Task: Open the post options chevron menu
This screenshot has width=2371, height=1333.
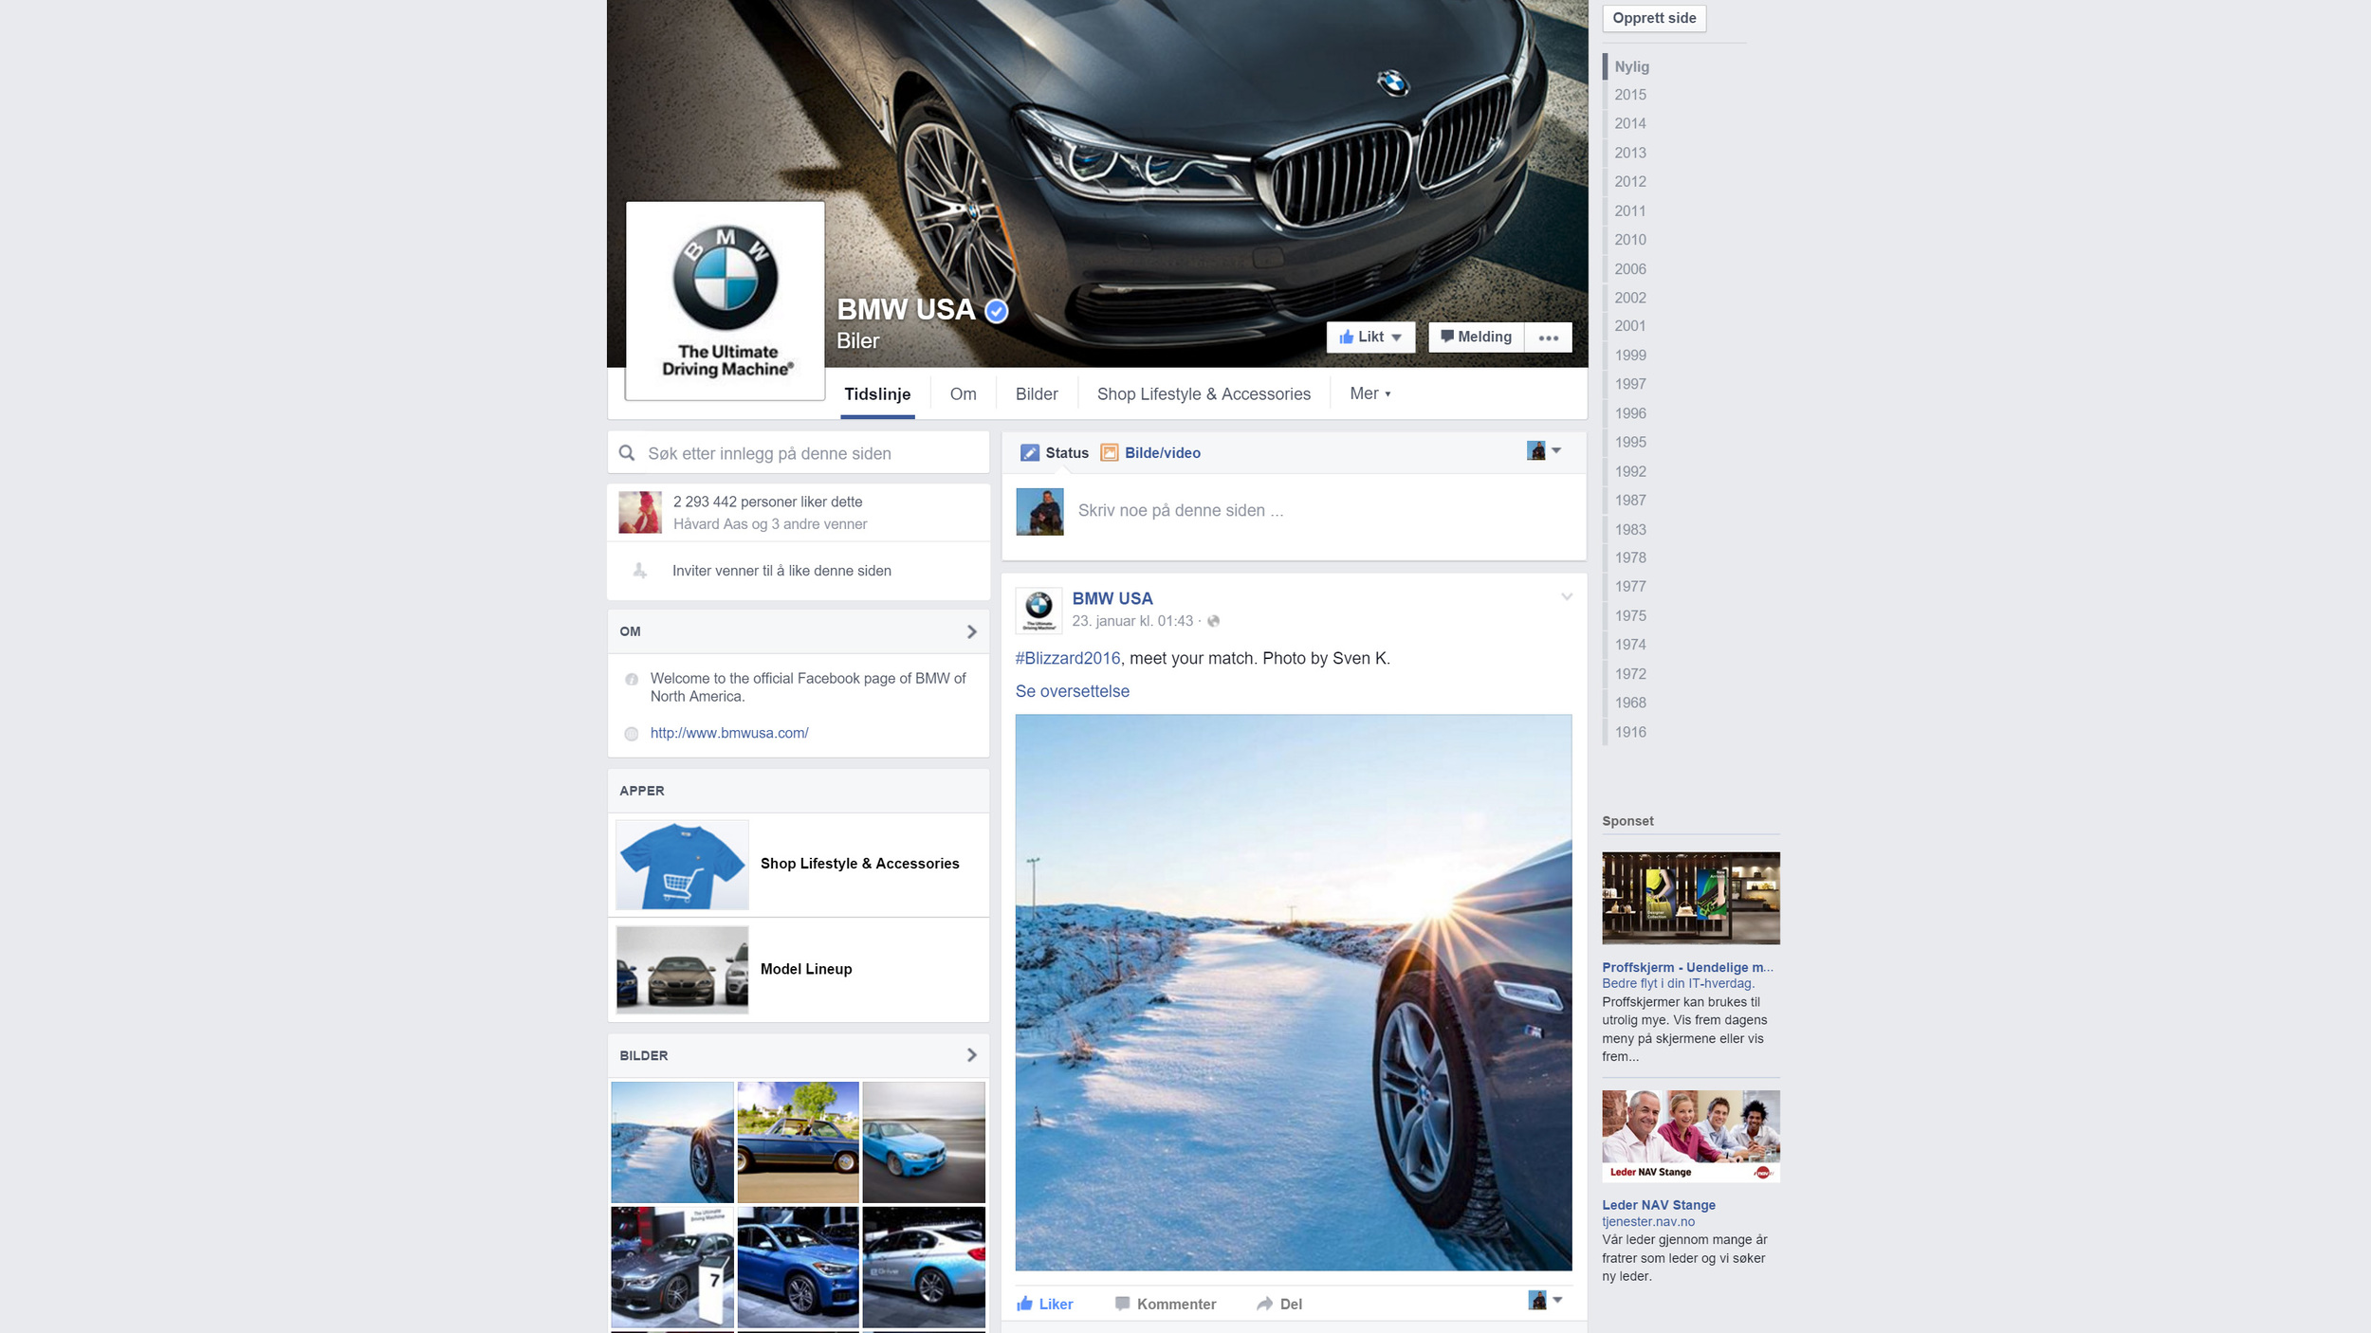Action: click(x=1567, y=596)
